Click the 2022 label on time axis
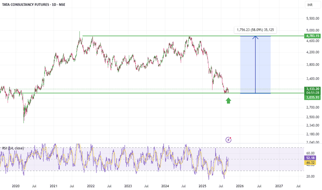 (x=91, y=186)
